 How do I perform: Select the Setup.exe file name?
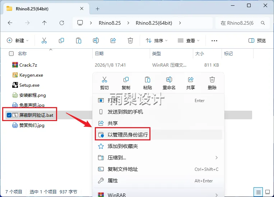click(29, 85)
